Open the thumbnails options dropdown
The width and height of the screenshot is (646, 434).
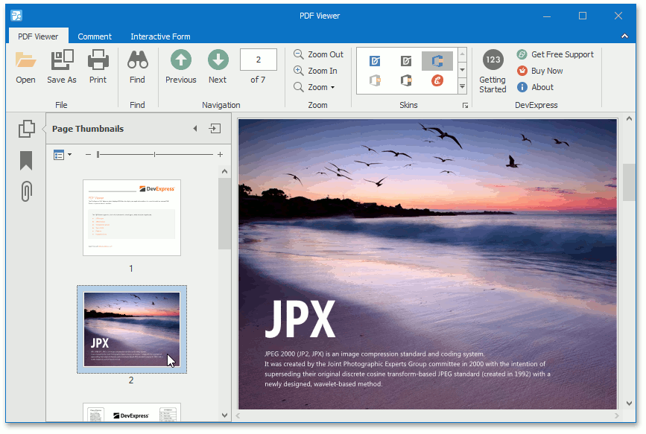coord(63,155)
